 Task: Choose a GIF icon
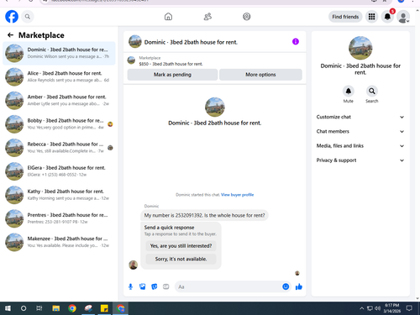(166, 286)
